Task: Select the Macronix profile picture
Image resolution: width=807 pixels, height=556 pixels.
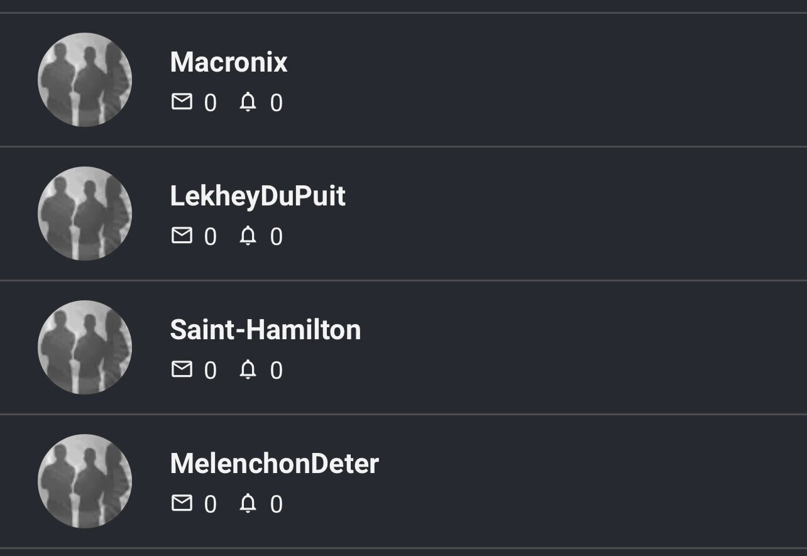Action: pos(85,80)
